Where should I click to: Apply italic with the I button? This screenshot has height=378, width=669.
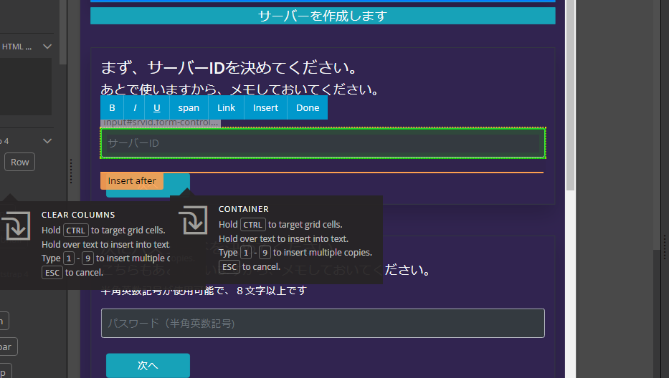(134, 108)
